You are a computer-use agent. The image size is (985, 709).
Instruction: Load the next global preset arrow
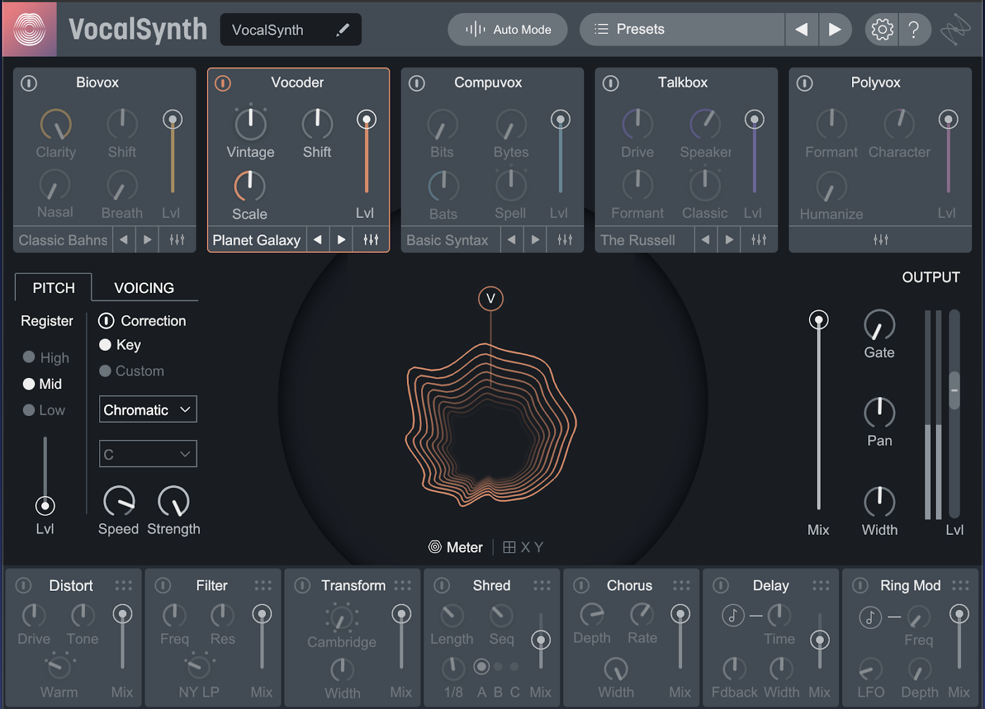tap(835, 29)
